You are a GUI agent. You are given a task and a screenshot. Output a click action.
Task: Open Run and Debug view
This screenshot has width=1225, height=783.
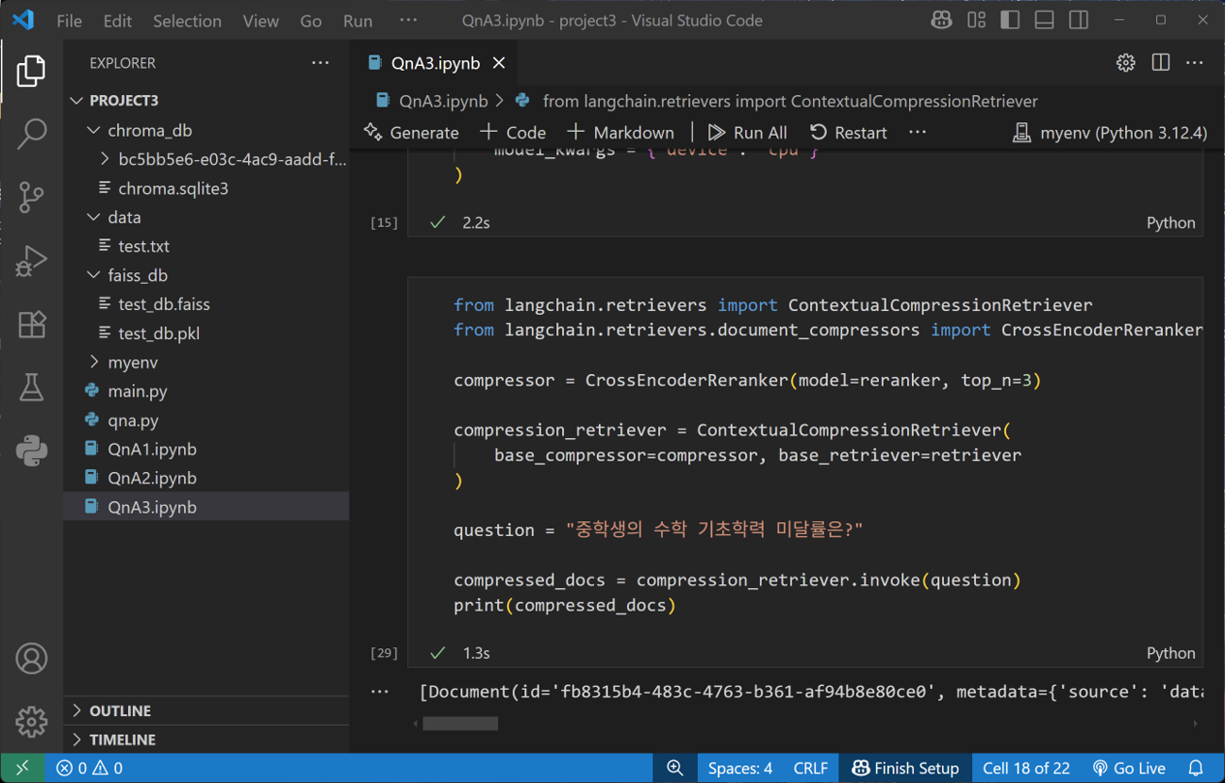click(x=31, y=261)
